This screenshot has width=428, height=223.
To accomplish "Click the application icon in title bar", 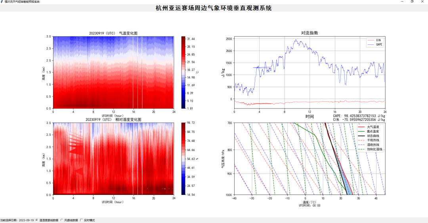I will click(x=2, y=2).
